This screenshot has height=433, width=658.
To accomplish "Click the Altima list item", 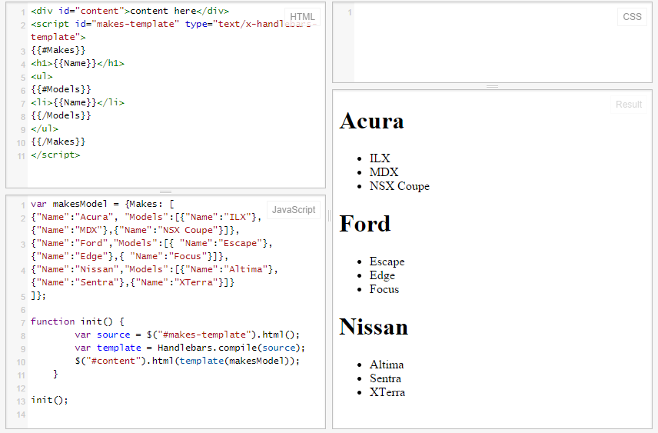I will tap(387, 365).
